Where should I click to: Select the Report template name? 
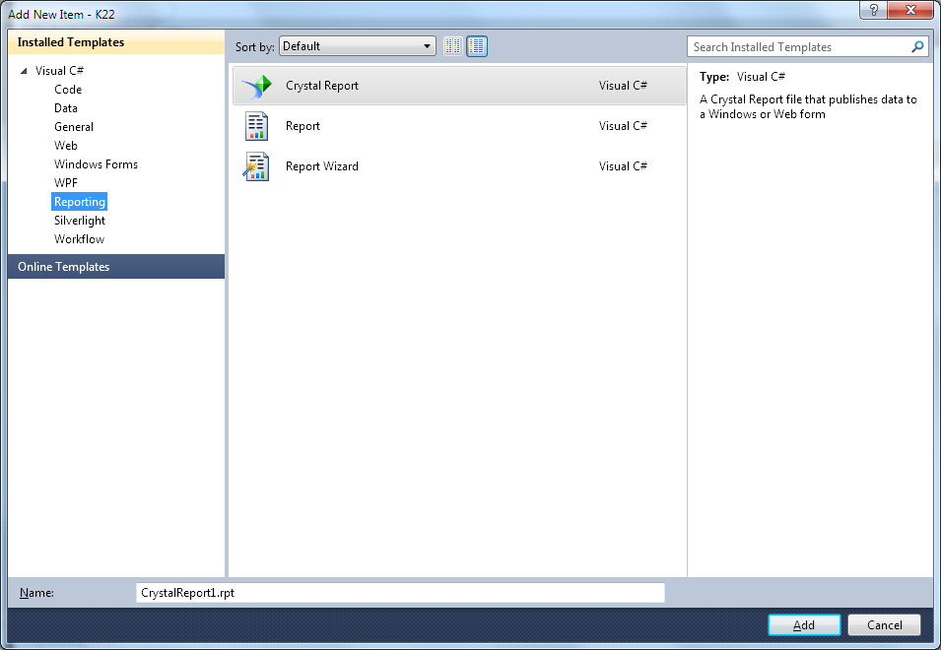pyautogui.click(x=302, y=126)
